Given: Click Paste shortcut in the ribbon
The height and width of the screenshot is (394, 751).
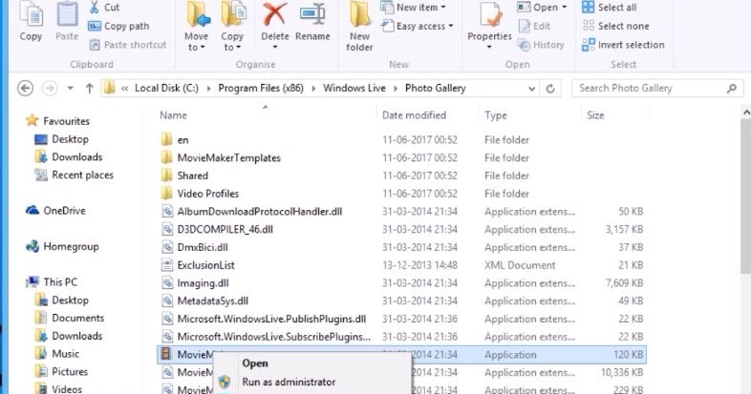Looking at the screenshot, I should (128, 45).
